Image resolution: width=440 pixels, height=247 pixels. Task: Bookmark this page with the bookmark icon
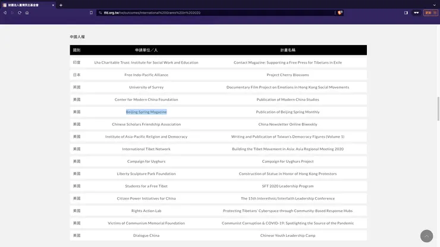tap(91, 12)
